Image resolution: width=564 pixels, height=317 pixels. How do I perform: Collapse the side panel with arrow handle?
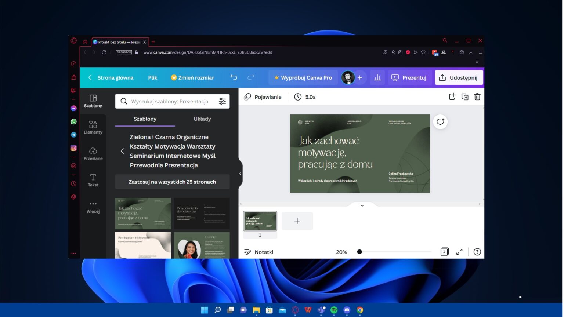pos(240,174)
